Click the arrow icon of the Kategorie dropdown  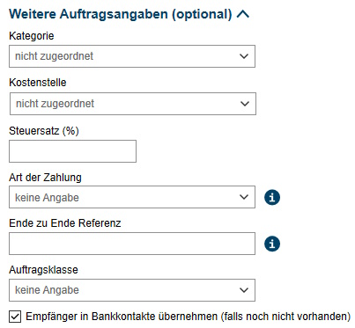click(244, 56)
